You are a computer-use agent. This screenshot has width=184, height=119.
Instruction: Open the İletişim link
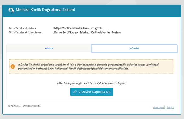point(170,107)
